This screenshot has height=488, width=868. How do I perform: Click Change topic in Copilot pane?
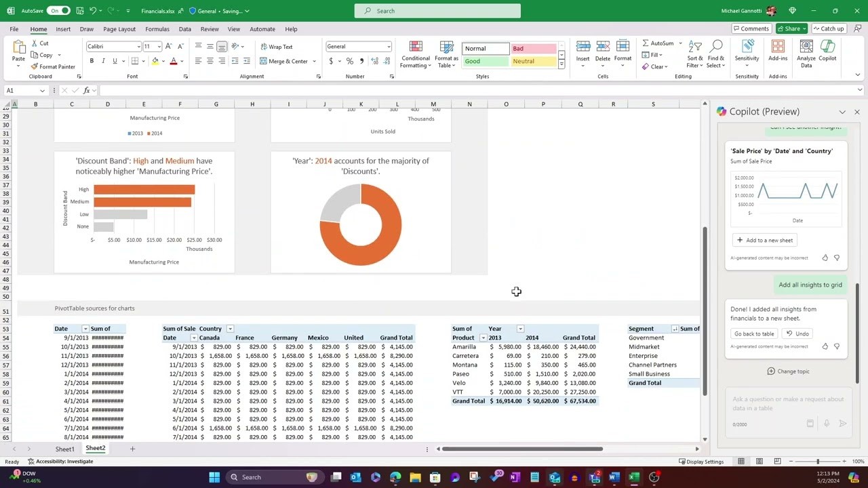(788, 371)
